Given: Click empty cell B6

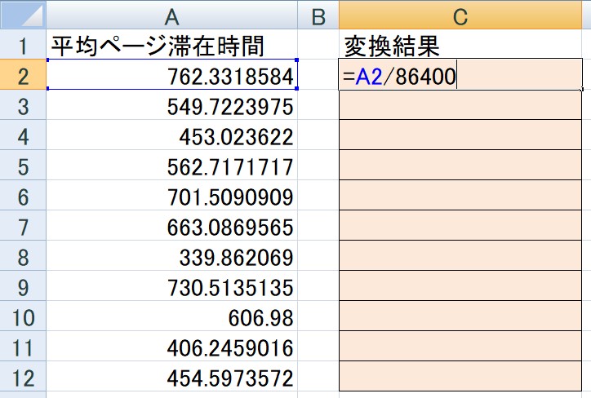Looking at the screenshot, I should point(318,197).
